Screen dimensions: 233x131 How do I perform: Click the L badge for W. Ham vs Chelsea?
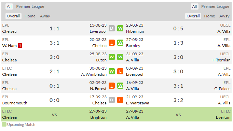112,43
